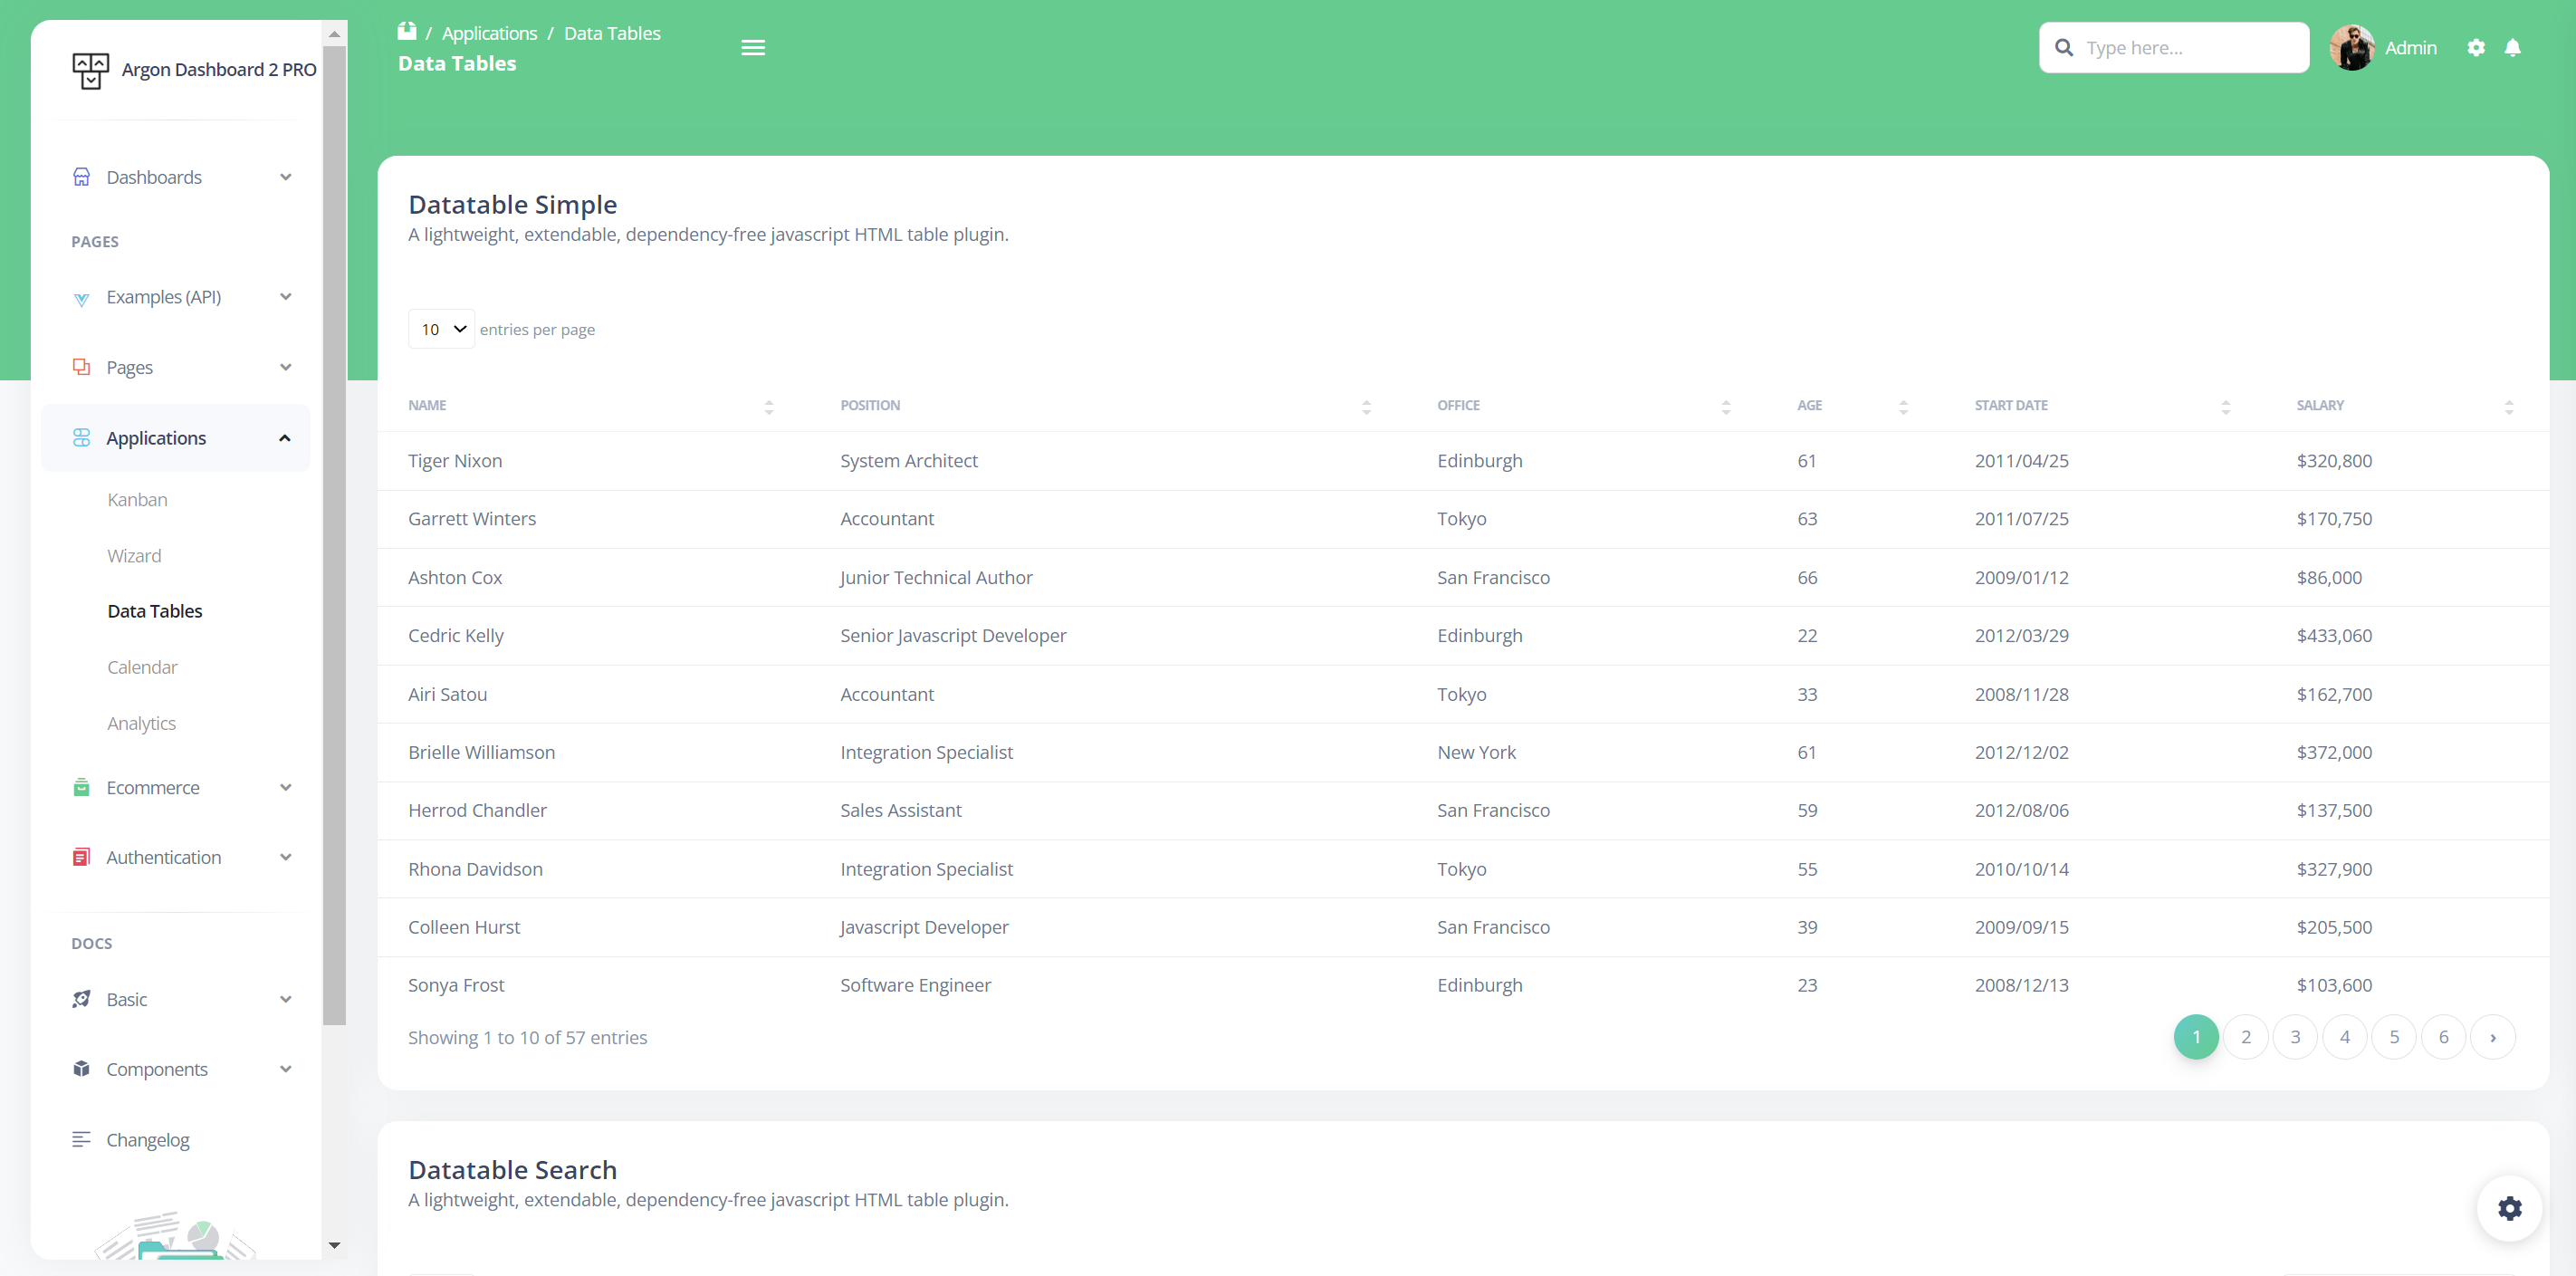Open the Changelog sidebar item
Screen dimensions: 2576x1276
tap(148, 1140)
